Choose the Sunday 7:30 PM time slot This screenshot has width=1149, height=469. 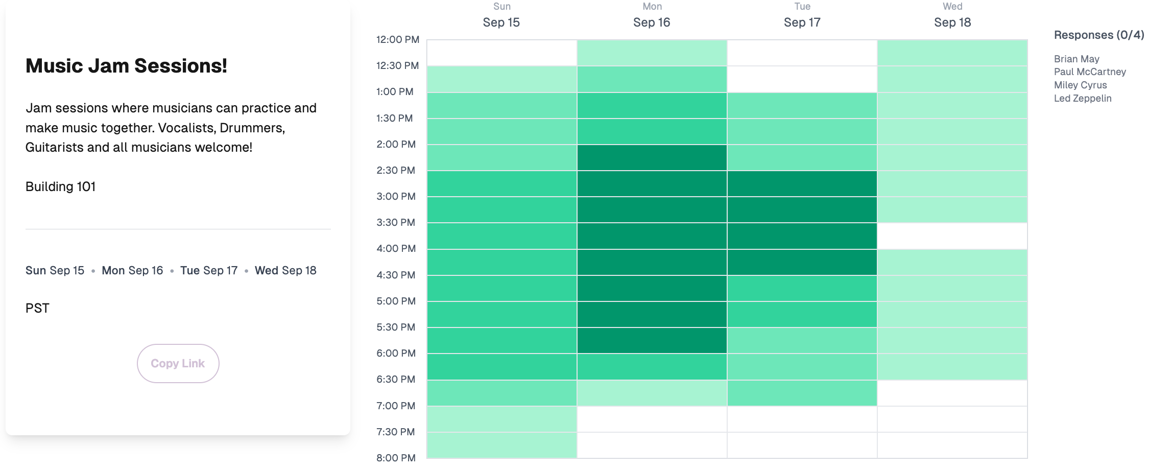pos(501,445)
